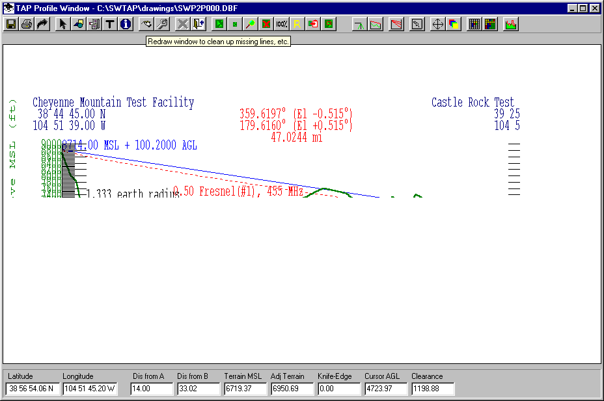Click the Longitude field
The width and height of the screenshot is (604, 401).
(x=90, y=389)
